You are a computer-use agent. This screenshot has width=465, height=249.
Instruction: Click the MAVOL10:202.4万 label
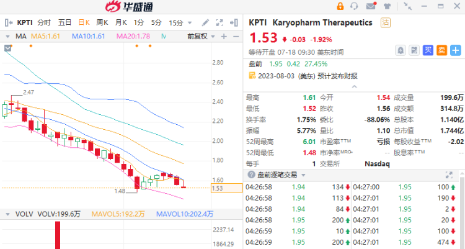coord(185,214)
